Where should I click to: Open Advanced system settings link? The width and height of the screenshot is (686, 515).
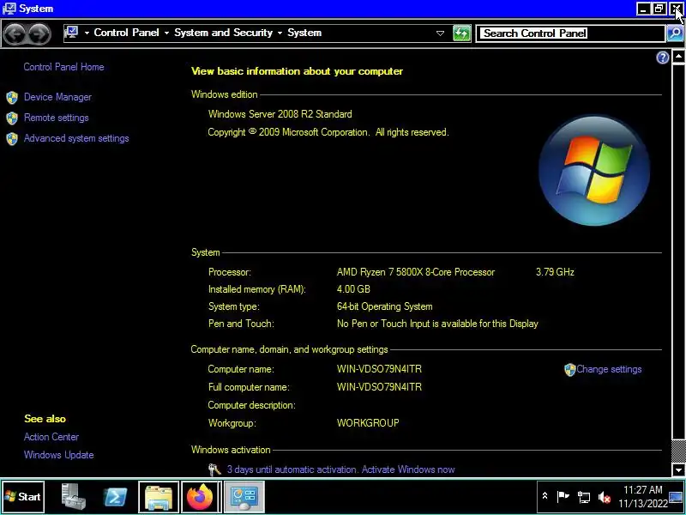click(x=76, y=138)
